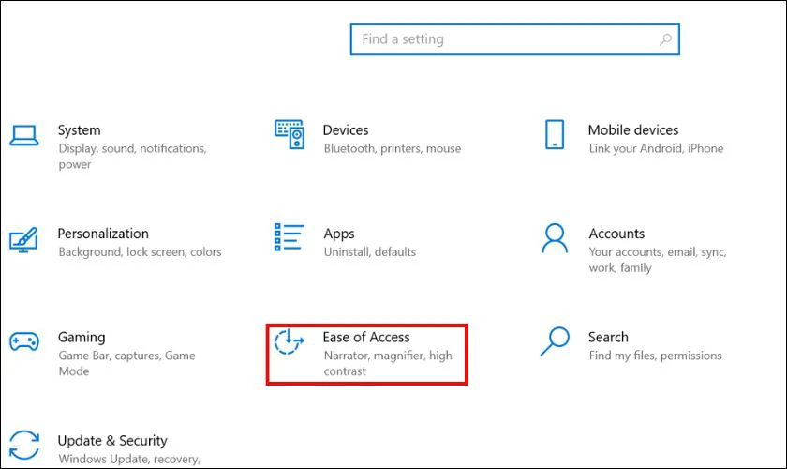Click the magnifier inside the search box
The image size is (787, 469).
tap(665, 39)
